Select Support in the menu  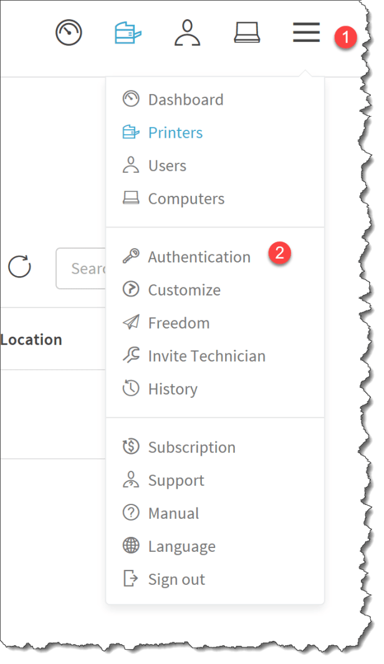point(176,481)
